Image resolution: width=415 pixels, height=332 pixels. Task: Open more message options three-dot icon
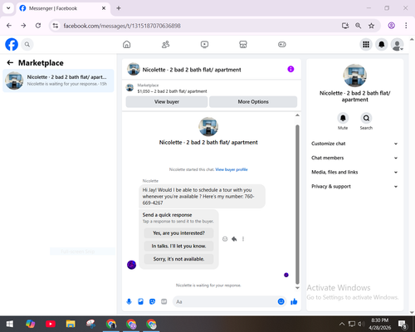[x=243, y=239]
